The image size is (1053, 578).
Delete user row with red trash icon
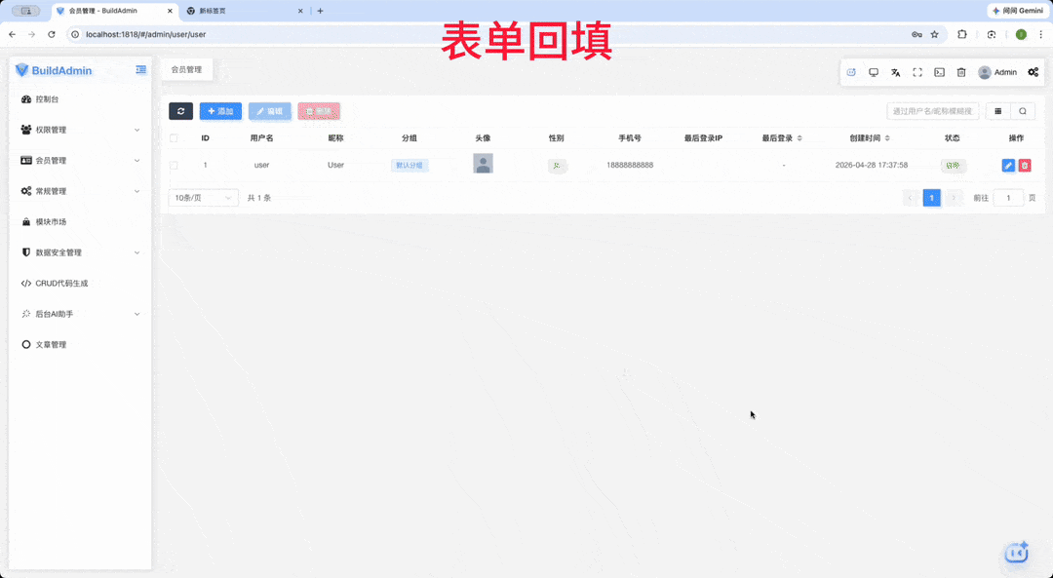(x=1024, y=165)
